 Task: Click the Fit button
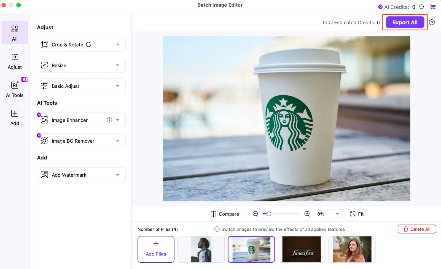tap(357, 214)
